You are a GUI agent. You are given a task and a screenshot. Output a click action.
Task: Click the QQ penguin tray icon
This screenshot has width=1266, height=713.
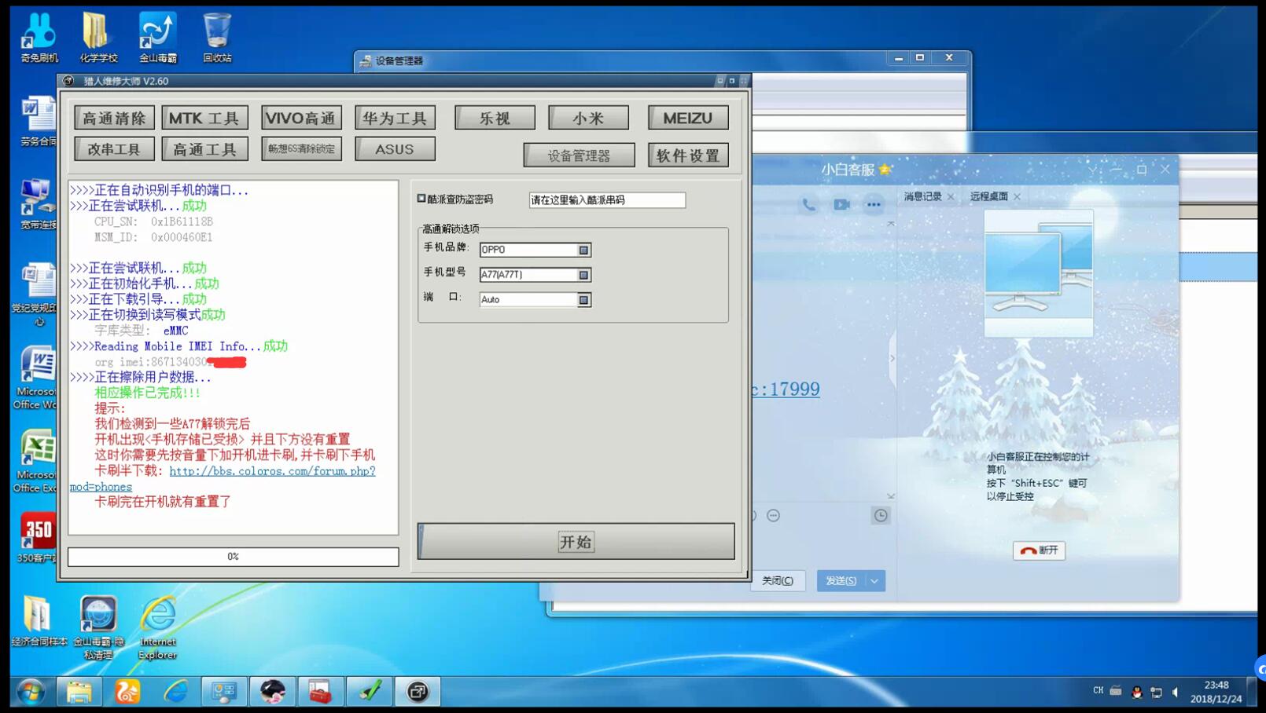pyautogui.click(x=1136, y=692)
